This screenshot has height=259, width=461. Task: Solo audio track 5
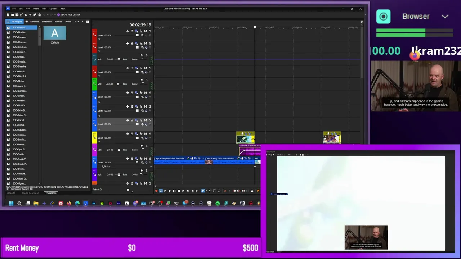[x=146, y=80]
